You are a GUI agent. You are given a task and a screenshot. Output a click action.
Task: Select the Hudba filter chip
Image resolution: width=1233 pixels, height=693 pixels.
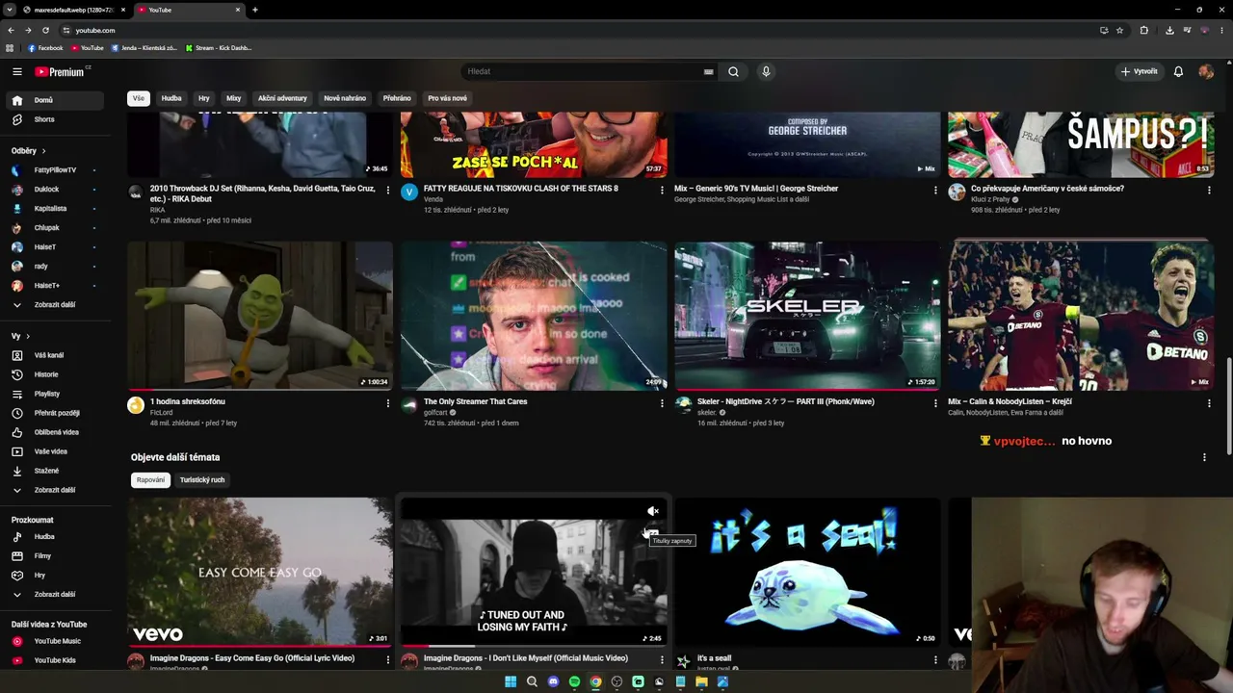[x=171, y=98]
